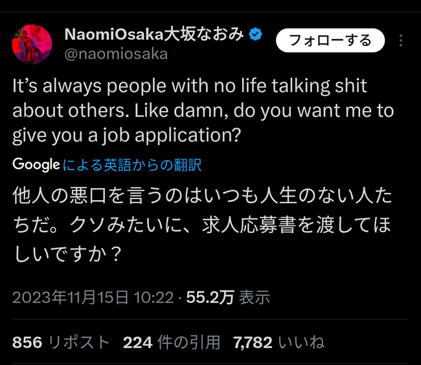421x365 pixels.
Task: Open the 856 リポスト list
Action: pos(62,342)
